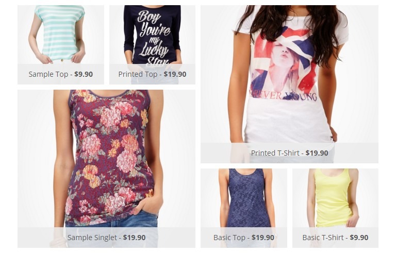Click the Sample Top - $9.90 caption
The height and width of the screenshot is (253, 396).
pyautogui.click(x=61, y=74)
